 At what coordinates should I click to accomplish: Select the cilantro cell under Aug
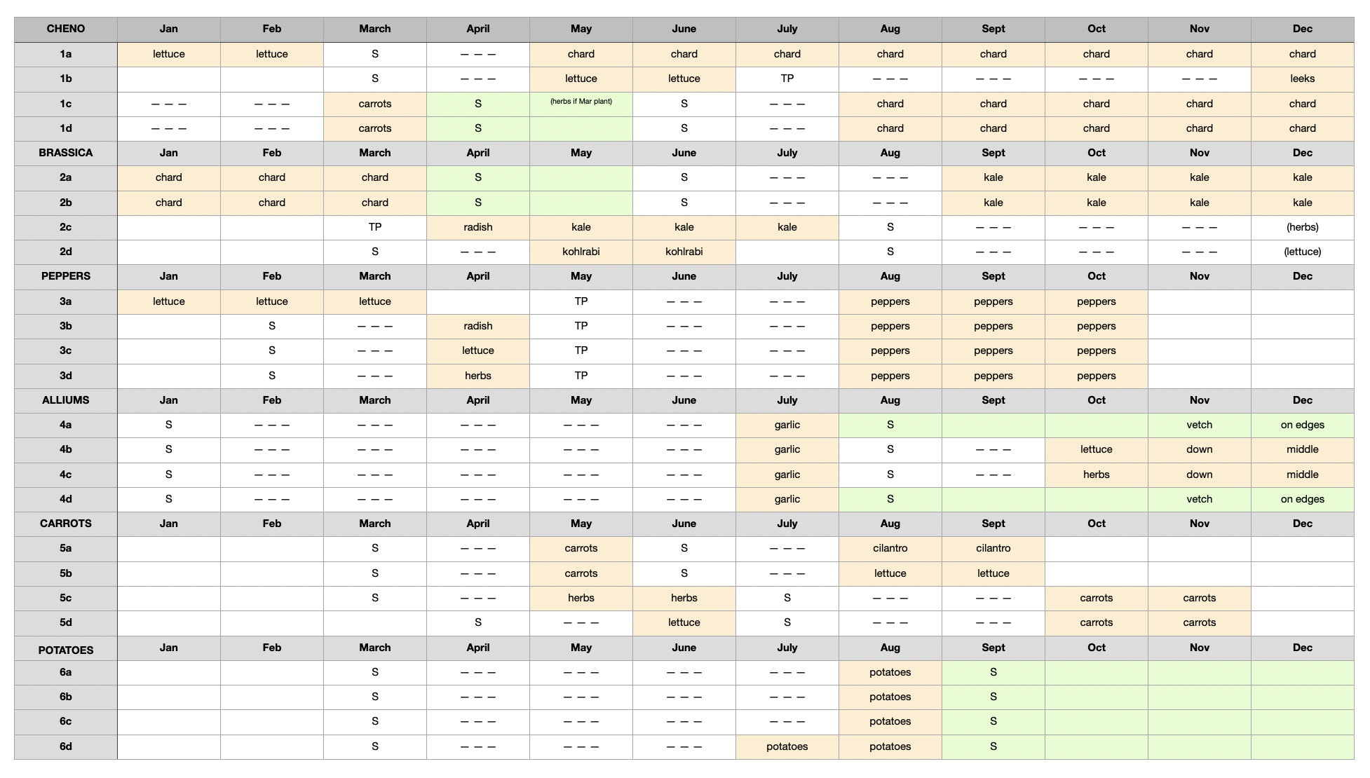tap(890, 548)
